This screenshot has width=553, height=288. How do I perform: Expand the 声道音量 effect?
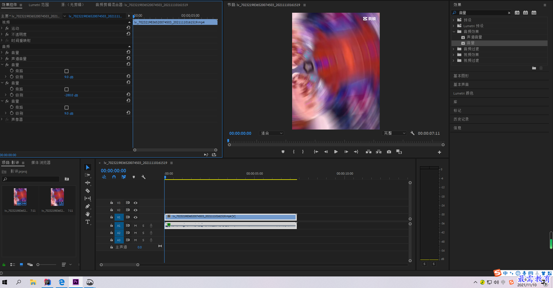2,59
